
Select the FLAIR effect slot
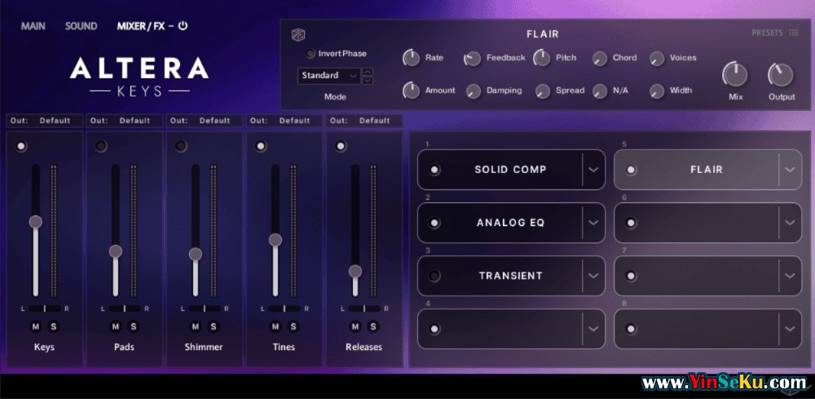[706, 170]
